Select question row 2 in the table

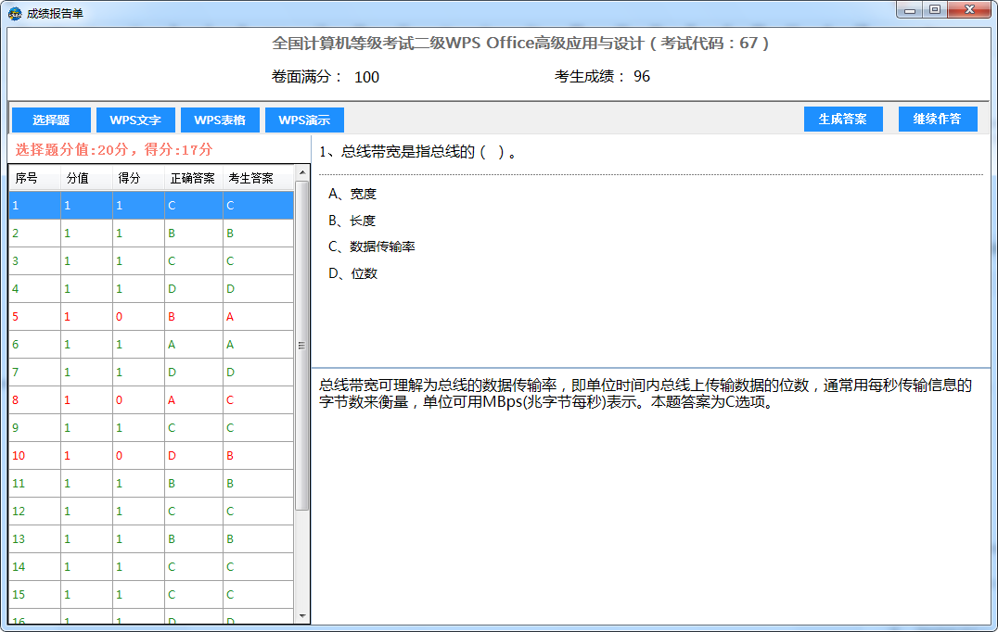tap(151, 234)
